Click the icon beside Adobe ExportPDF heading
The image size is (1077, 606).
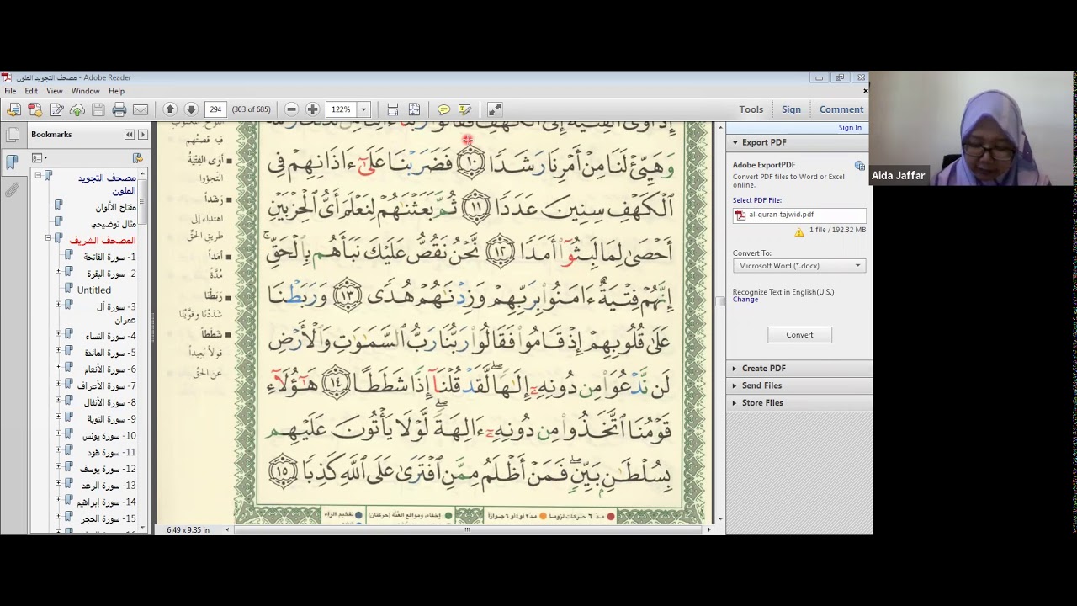tap(860, 166)
